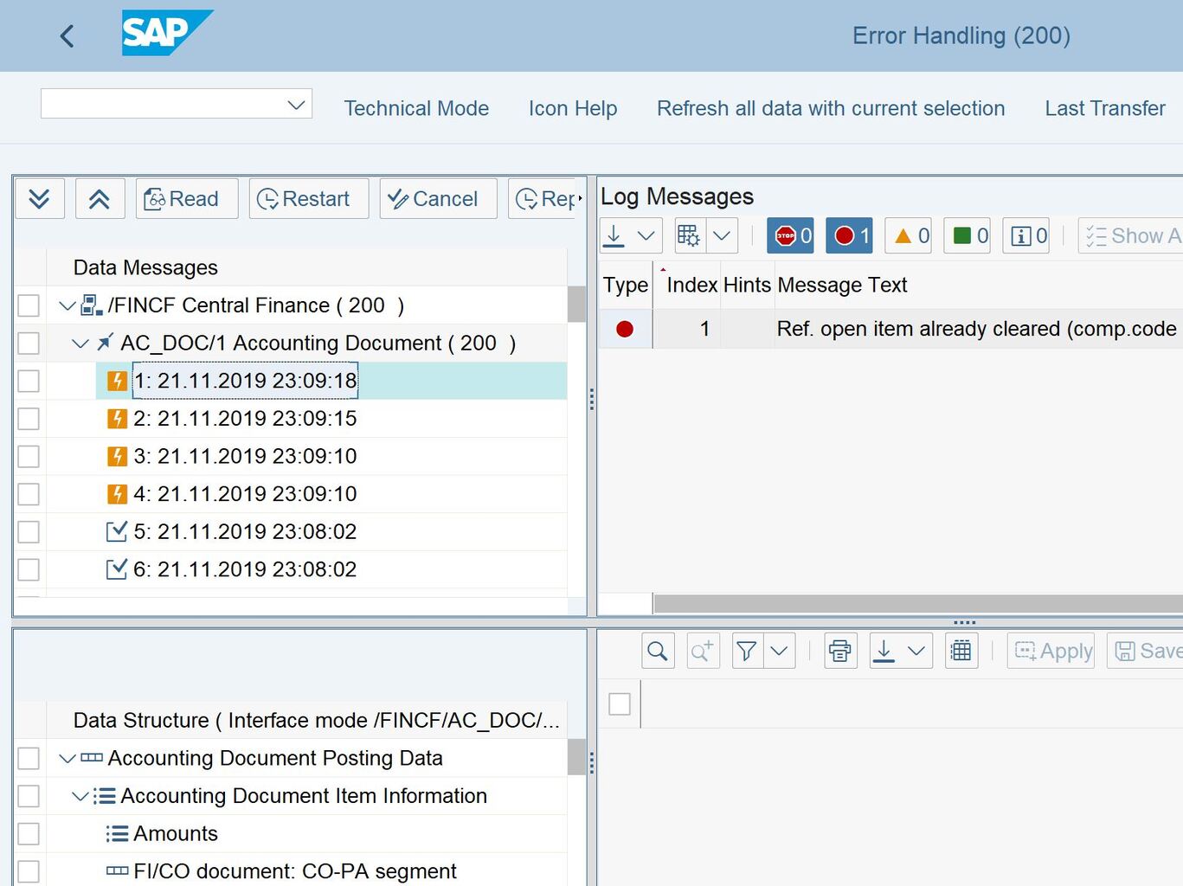Viewport: 1183px width, 886px height.
Task: Click Last Transfer menu item
Action: point(1105,108)
